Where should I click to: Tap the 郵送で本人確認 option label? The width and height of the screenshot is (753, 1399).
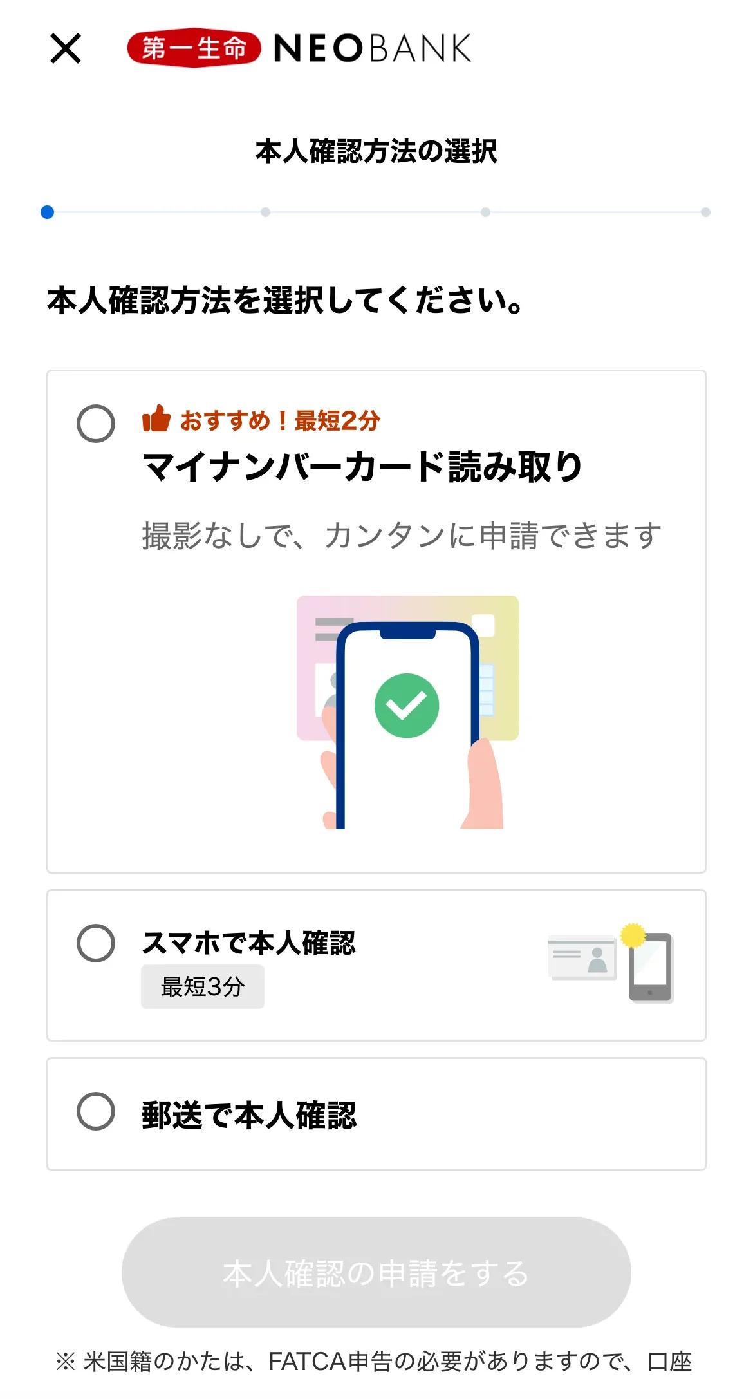[x=248, y=1115]
